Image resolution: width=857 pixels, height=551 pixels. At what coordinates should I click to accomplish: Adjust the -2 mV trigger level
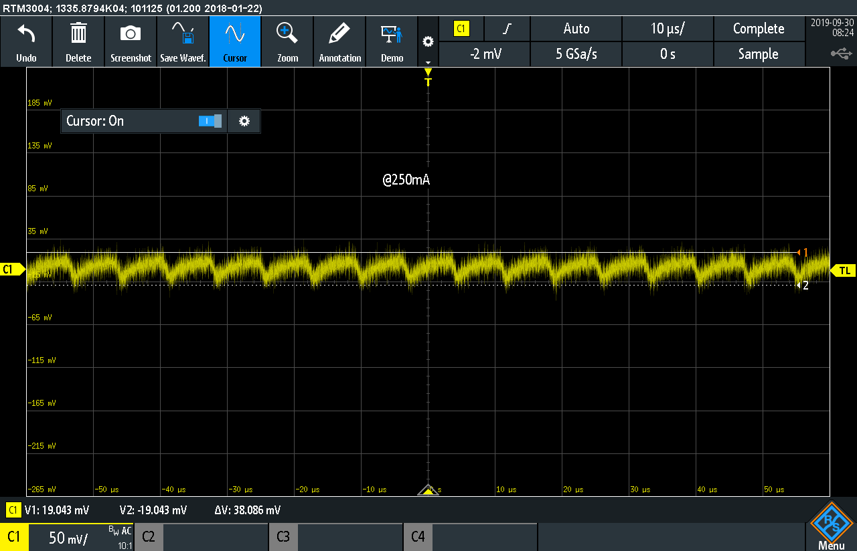[485, 54]
